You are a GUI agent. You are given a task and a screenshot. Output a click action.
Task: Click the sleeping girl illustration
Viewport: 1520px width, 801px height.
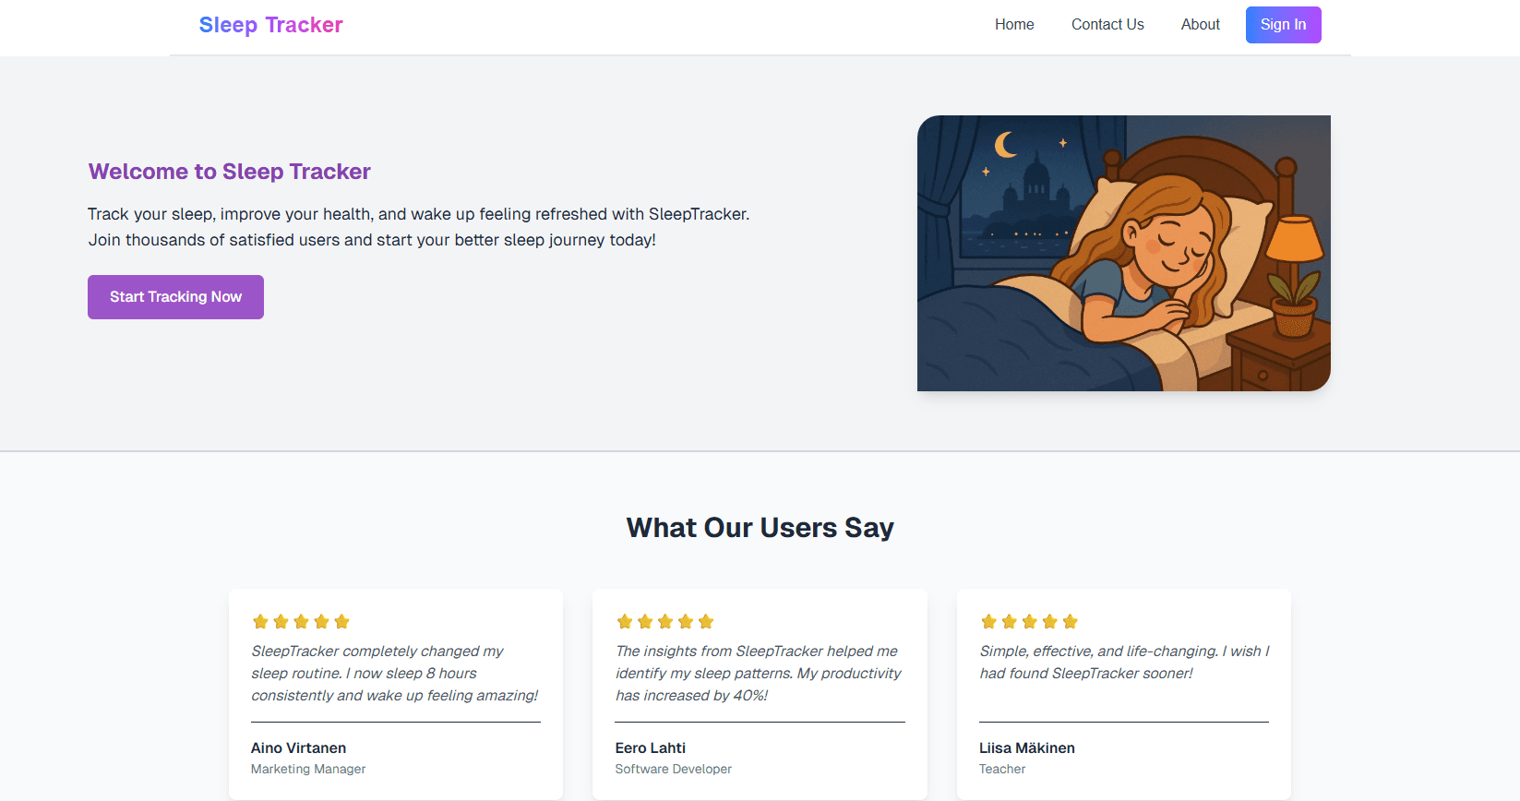click(x=1123, y=253)
